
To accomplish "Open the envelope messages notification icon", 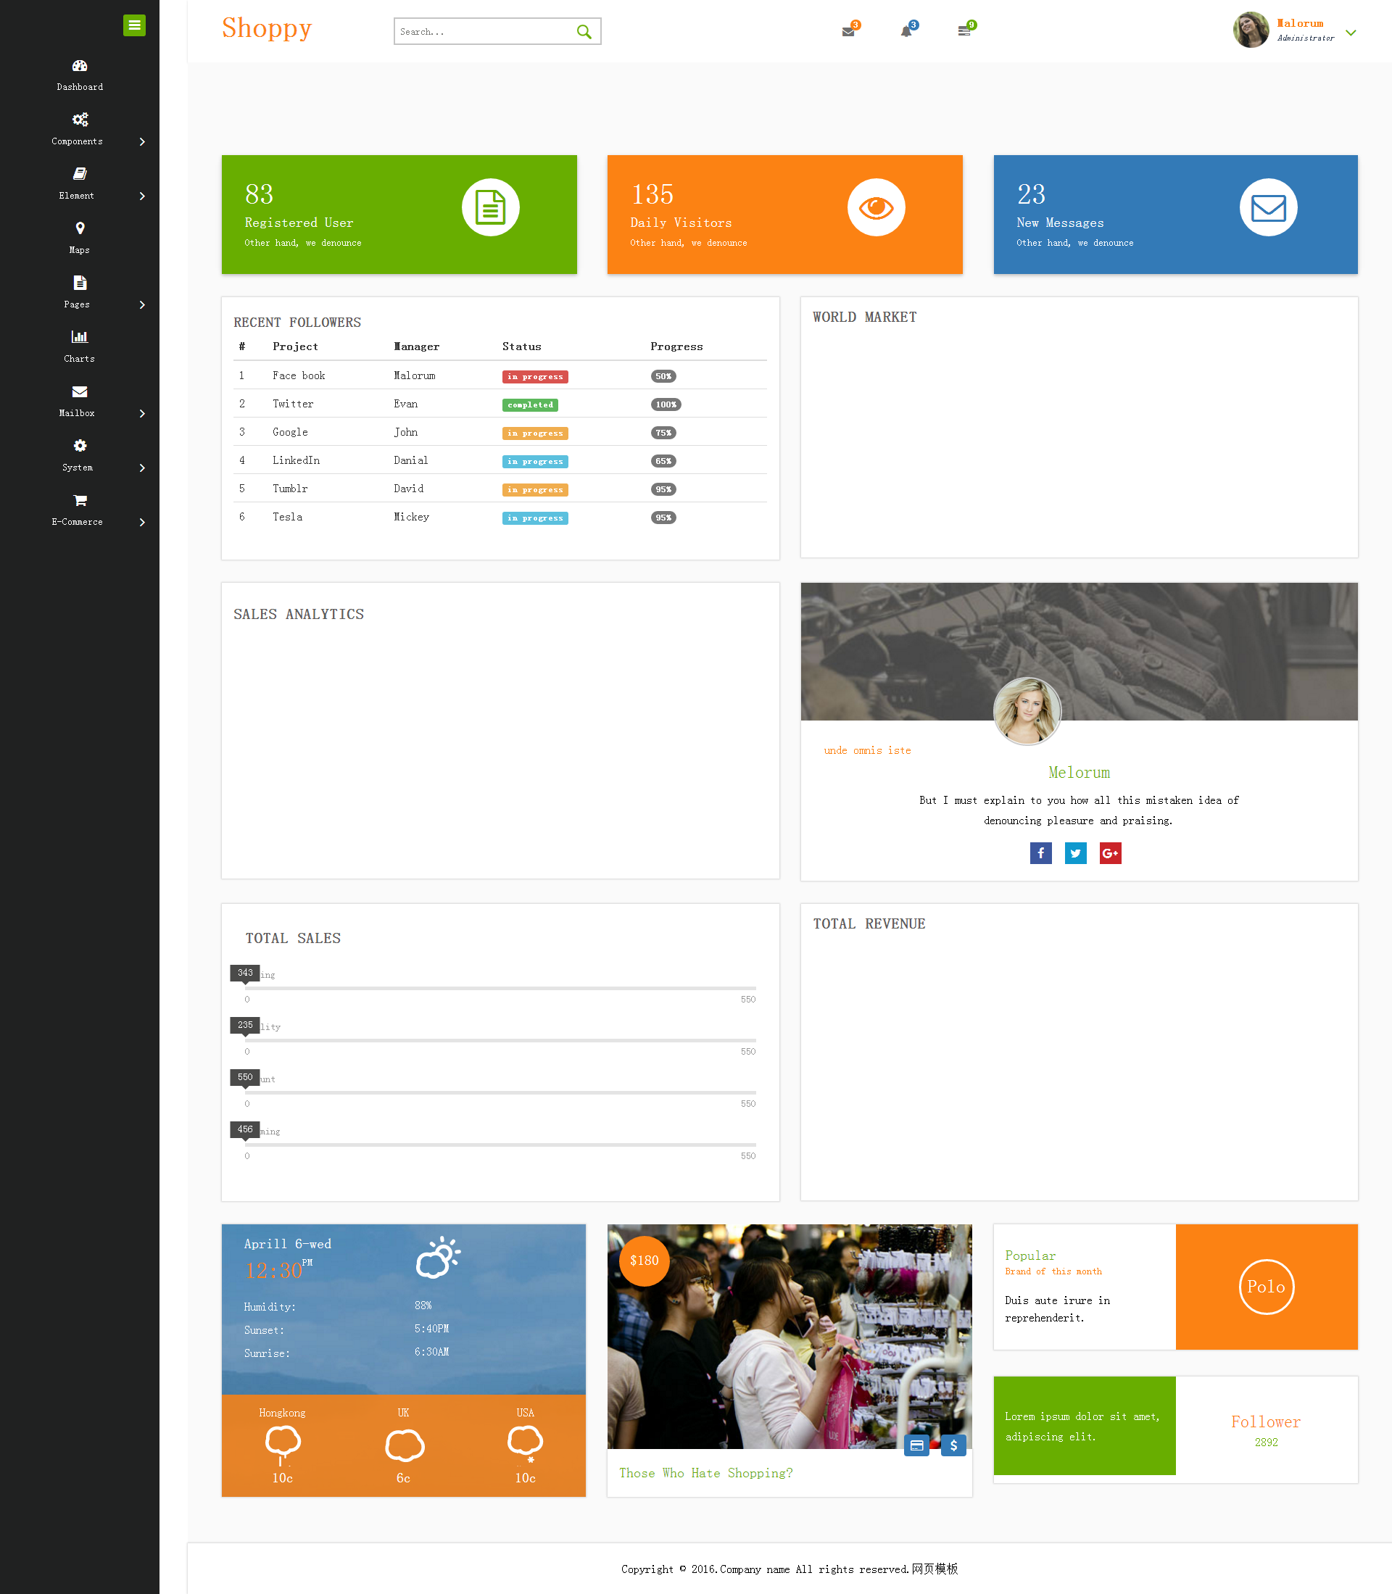I will (848, 31).
